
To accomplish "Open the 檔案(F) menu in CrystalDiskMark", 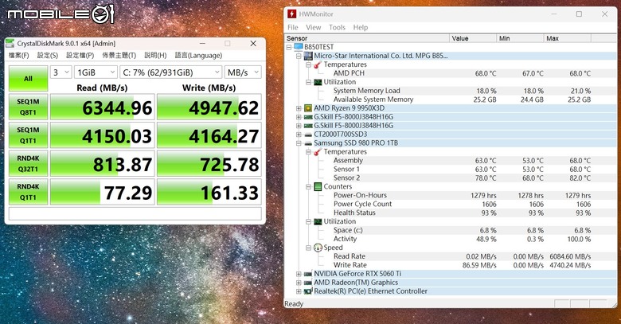I will point(18,56).
